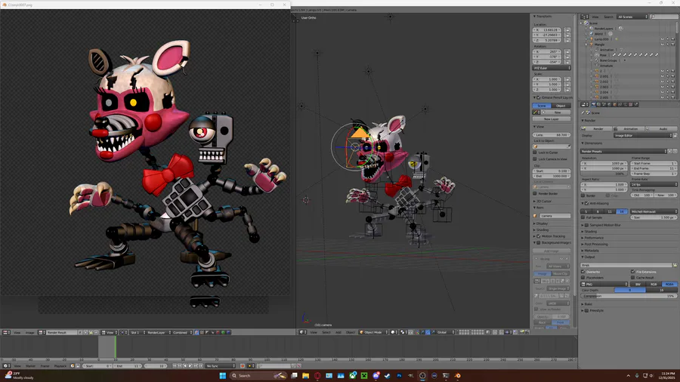Open the PNG file format dropdown

(604, 284)
